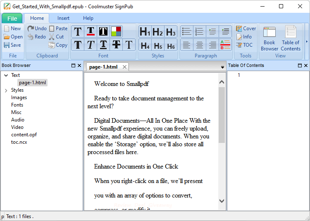Float the Book Browser panel

tap(73, 65)
